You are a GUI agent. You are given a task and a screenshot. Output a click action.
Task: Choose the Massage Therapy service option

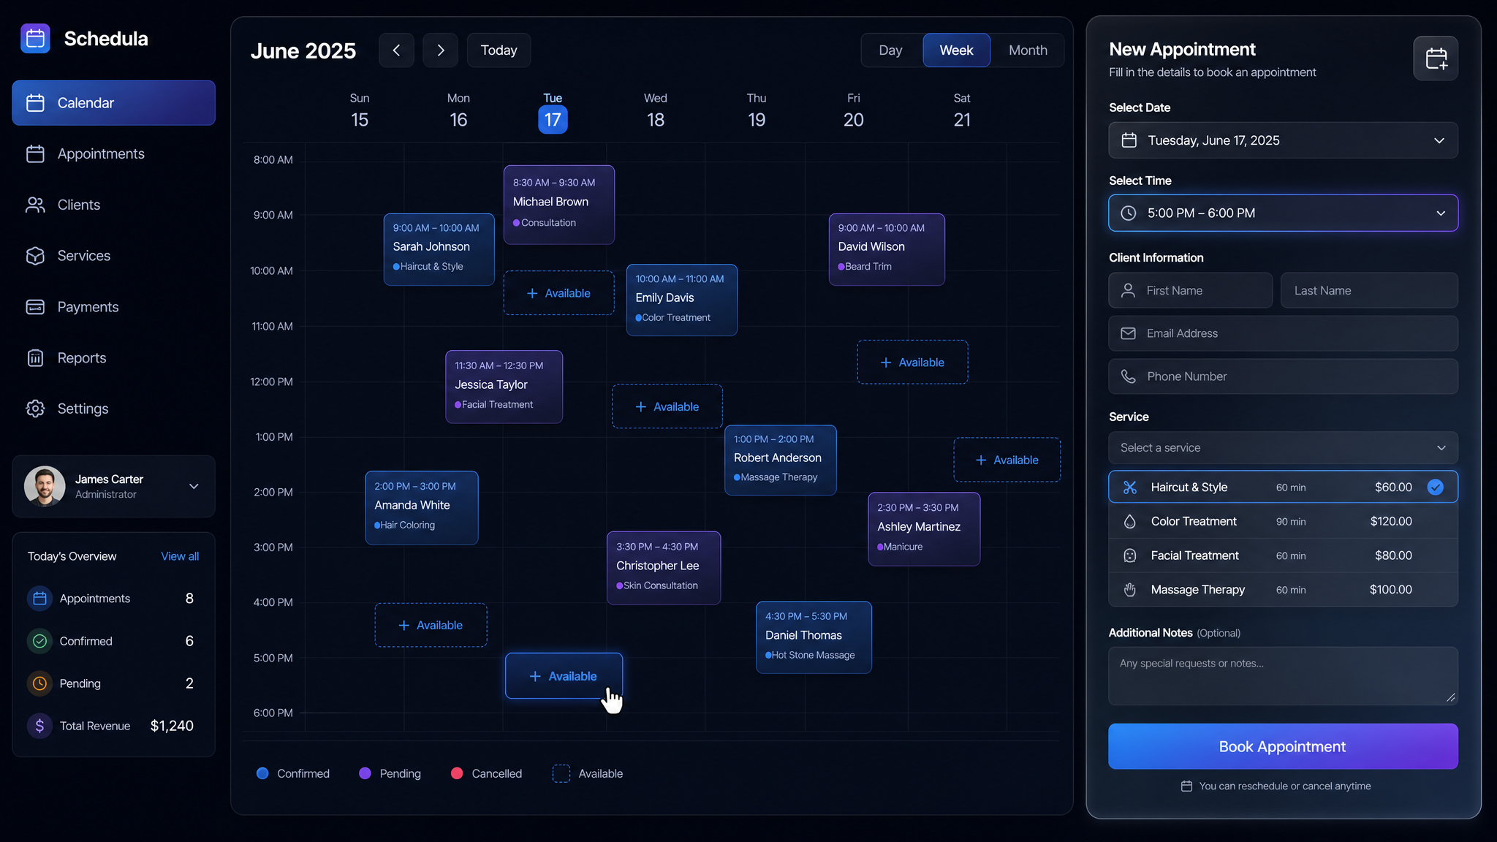(x=1283, y=590)
